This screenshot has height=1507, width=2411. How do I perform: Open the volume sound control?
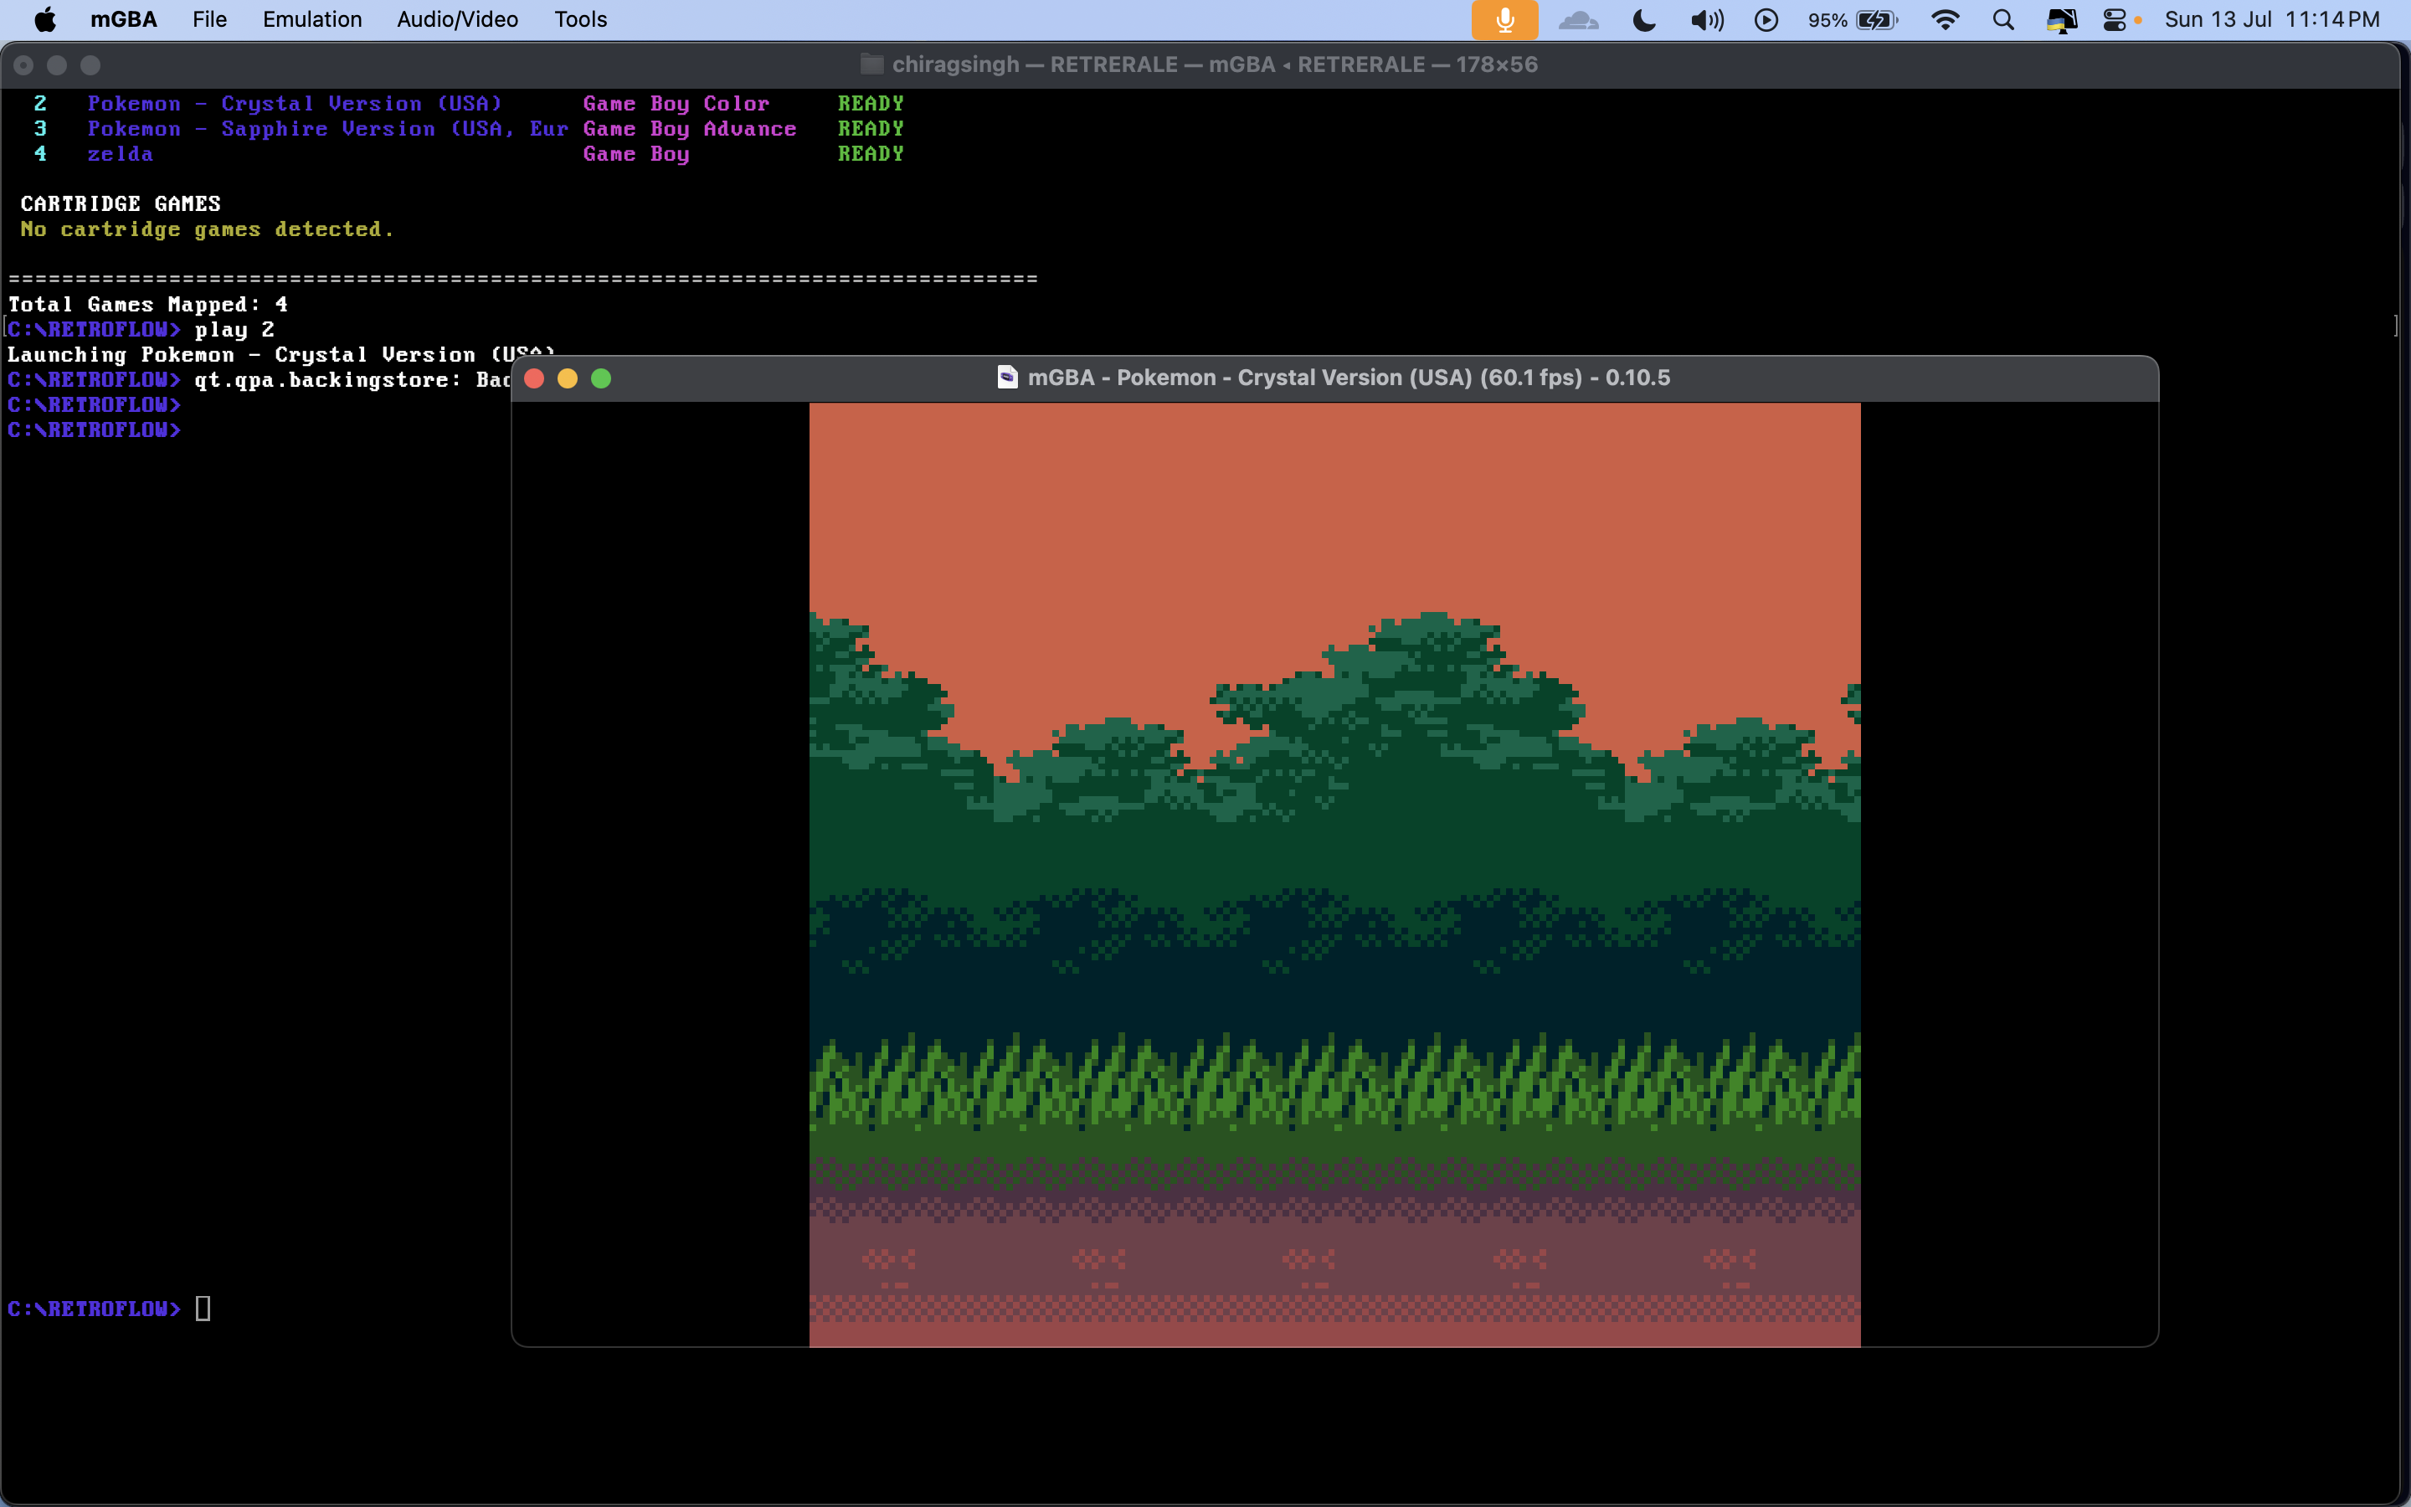[1707, 20]
